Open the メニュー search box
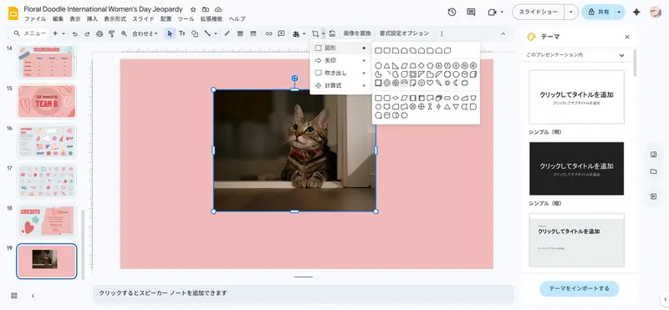669x310 pixels. pyautogui.click(x=30, y=33)
